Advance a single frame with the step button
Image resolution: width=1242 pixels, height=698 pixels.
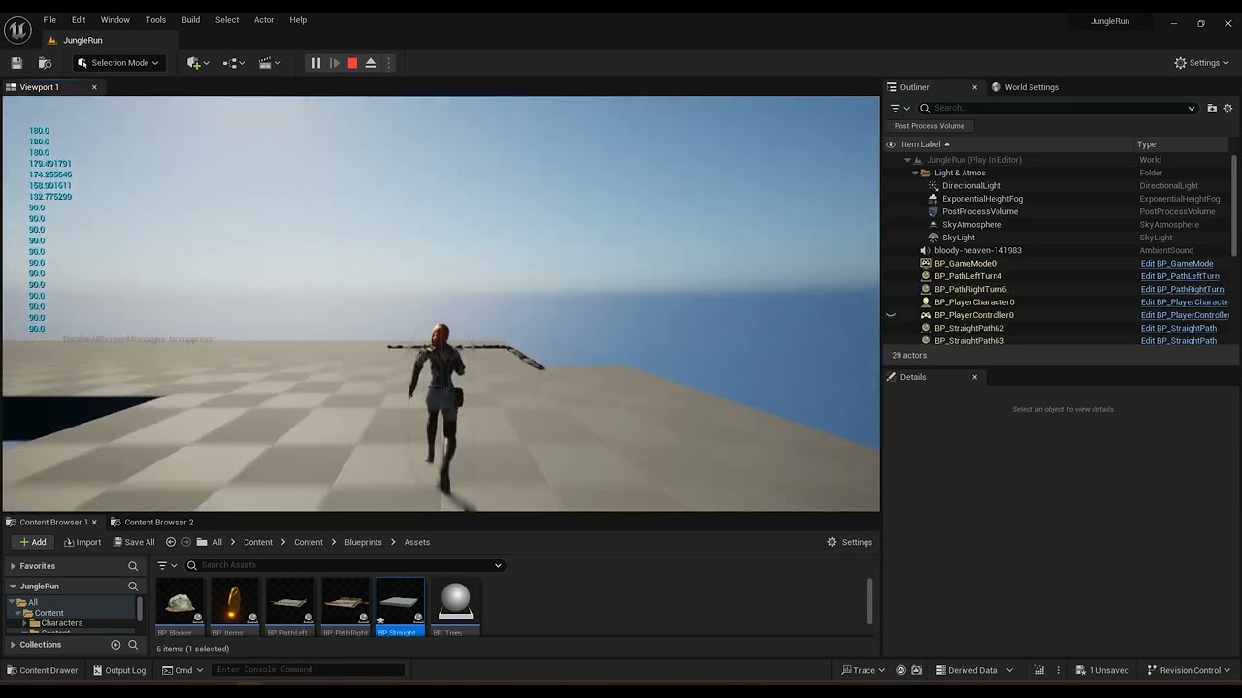pos(335,63)
